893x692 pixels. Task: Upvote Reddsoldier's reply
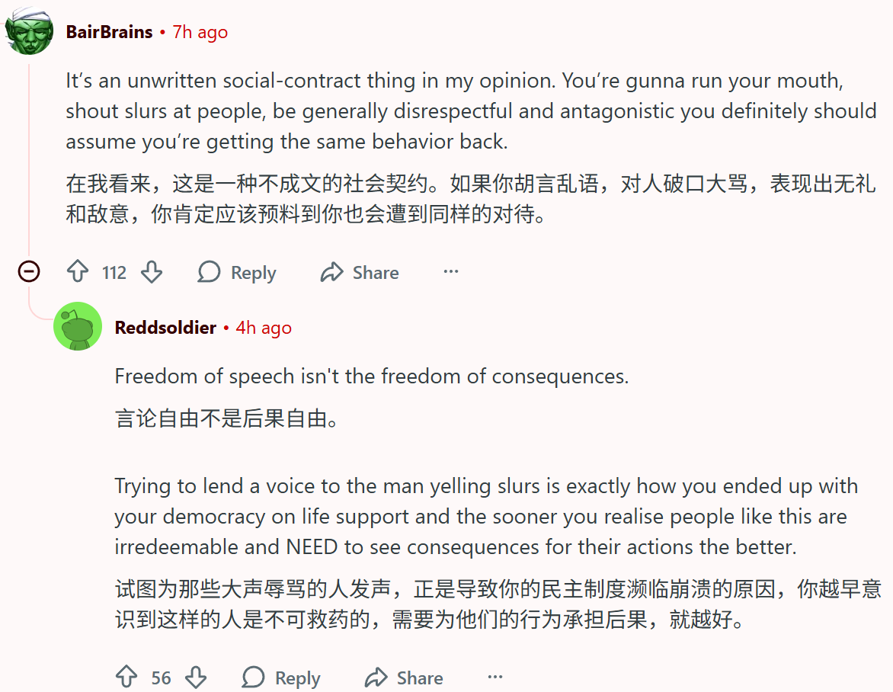126,677
